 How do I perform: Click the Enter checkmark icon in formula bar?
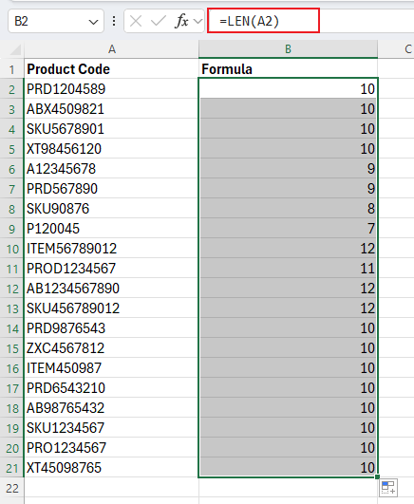click(159, 22)
